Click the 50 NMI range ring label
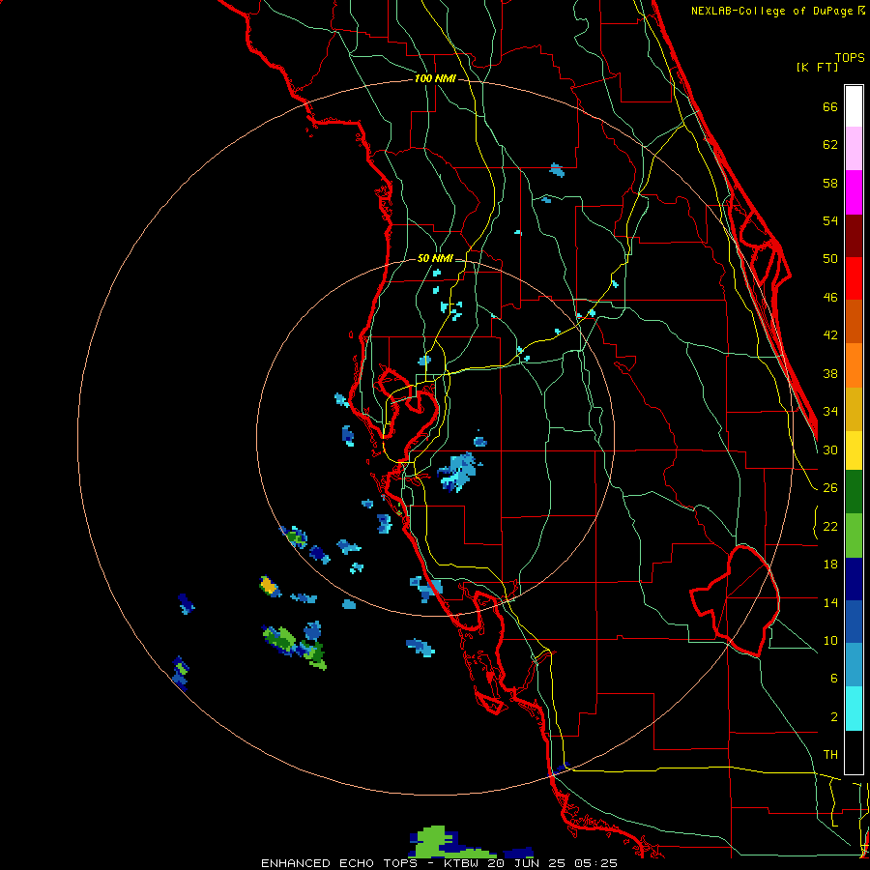The width and height of the screenshot is (870, 870). (x=435, y=258)
